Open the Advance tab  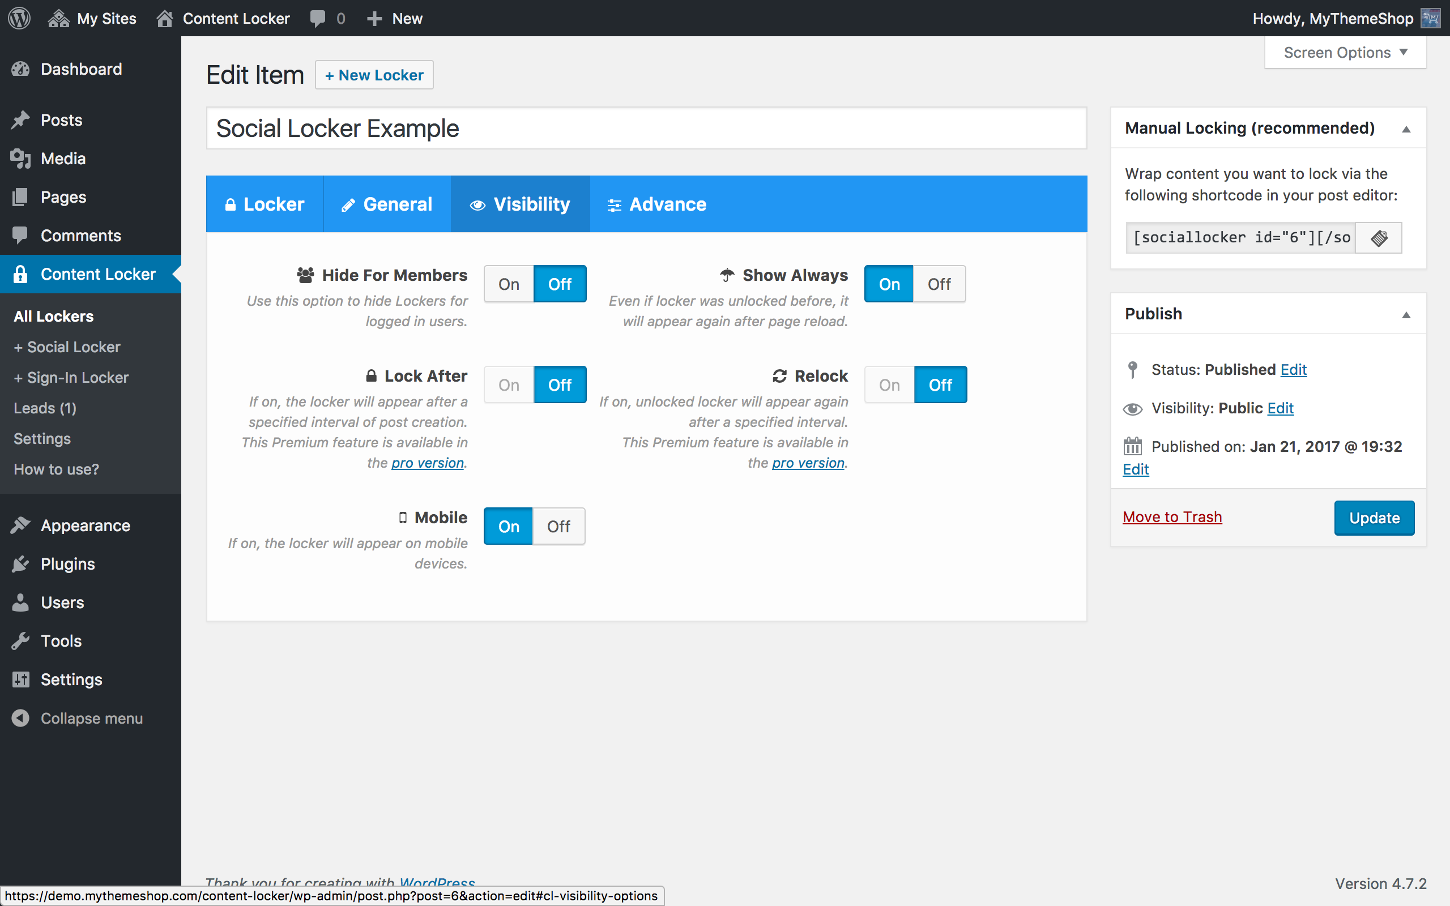click(656, 204)
